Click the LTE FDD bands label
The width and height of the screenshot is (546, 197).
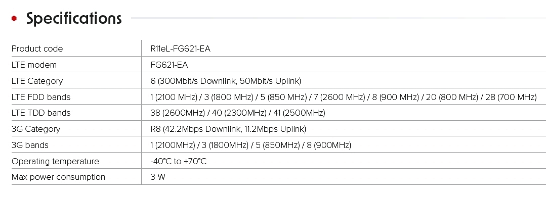41,97
